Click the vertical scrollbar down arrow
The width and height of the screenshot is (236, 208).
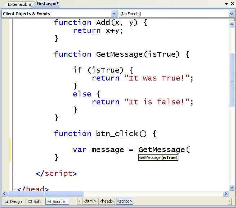[232, 187]
